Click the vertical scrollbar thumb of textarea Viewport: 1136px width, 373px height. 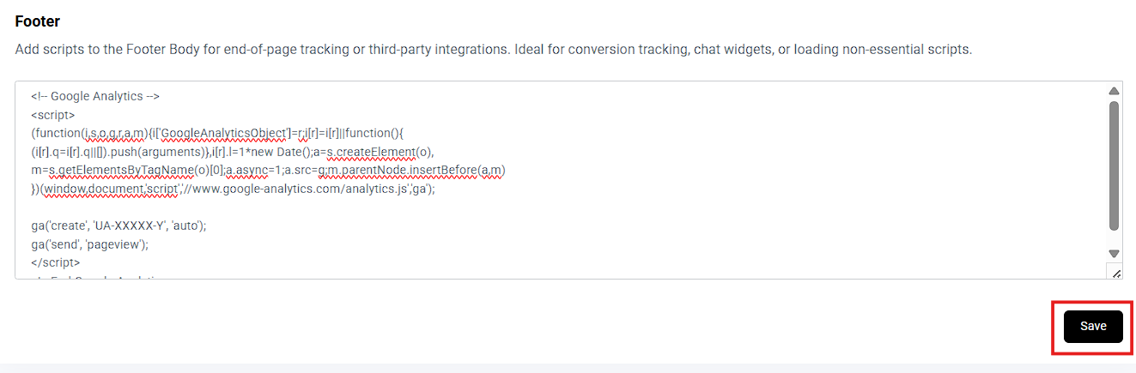click(x=1114, y=165)
